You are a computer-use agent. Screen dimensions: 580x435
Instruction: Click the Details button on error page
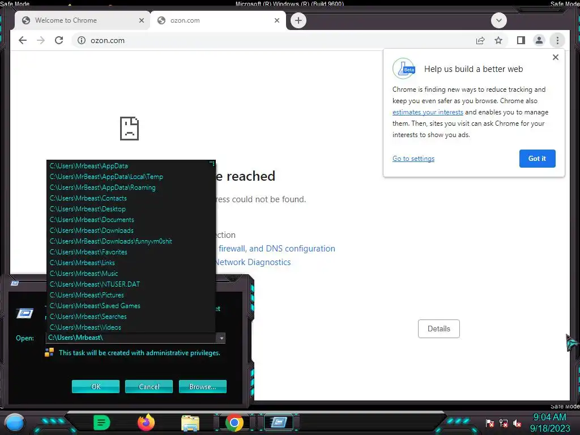[x=439, y=329]
